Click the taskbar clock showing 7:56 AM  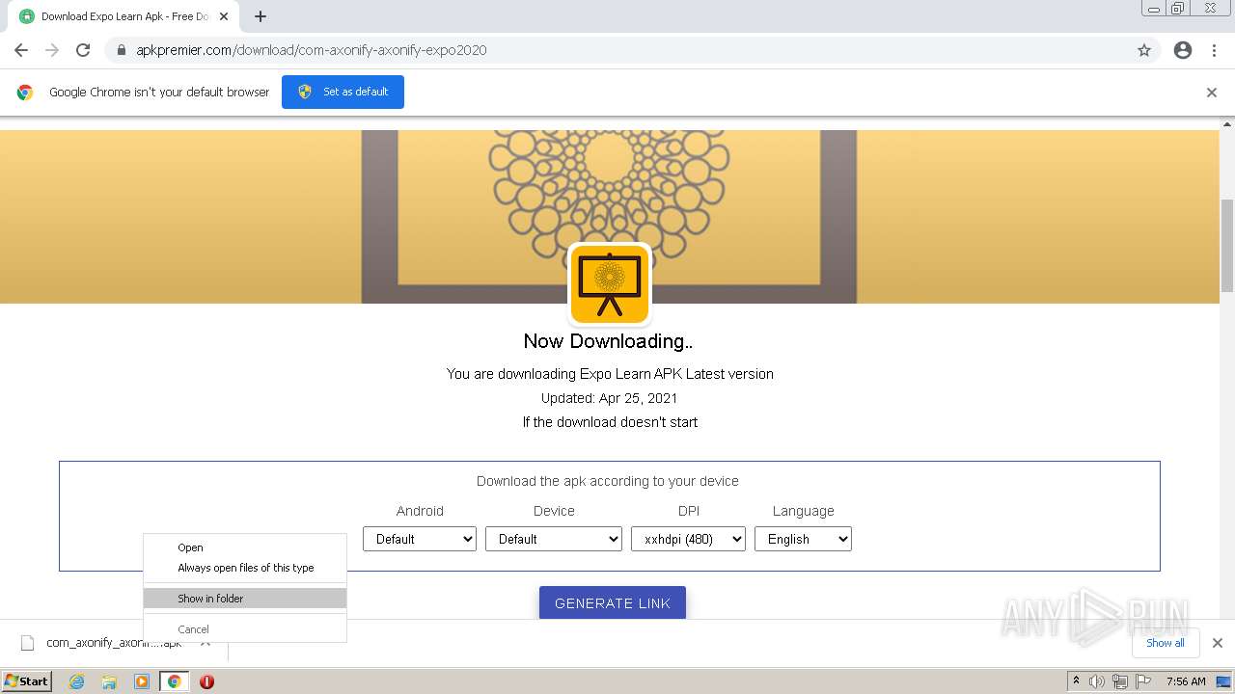tap(1186, 681)
